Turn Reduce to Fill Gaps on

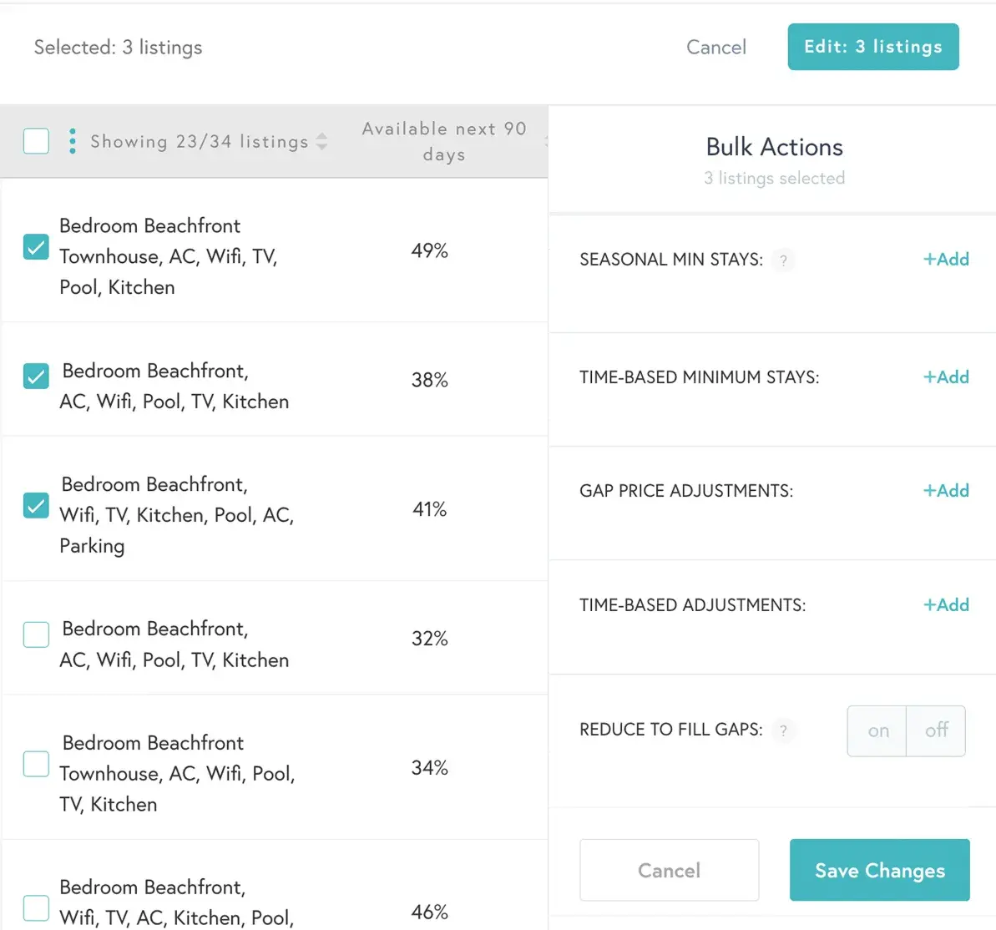pyautogui.click(x=877, y=731)
